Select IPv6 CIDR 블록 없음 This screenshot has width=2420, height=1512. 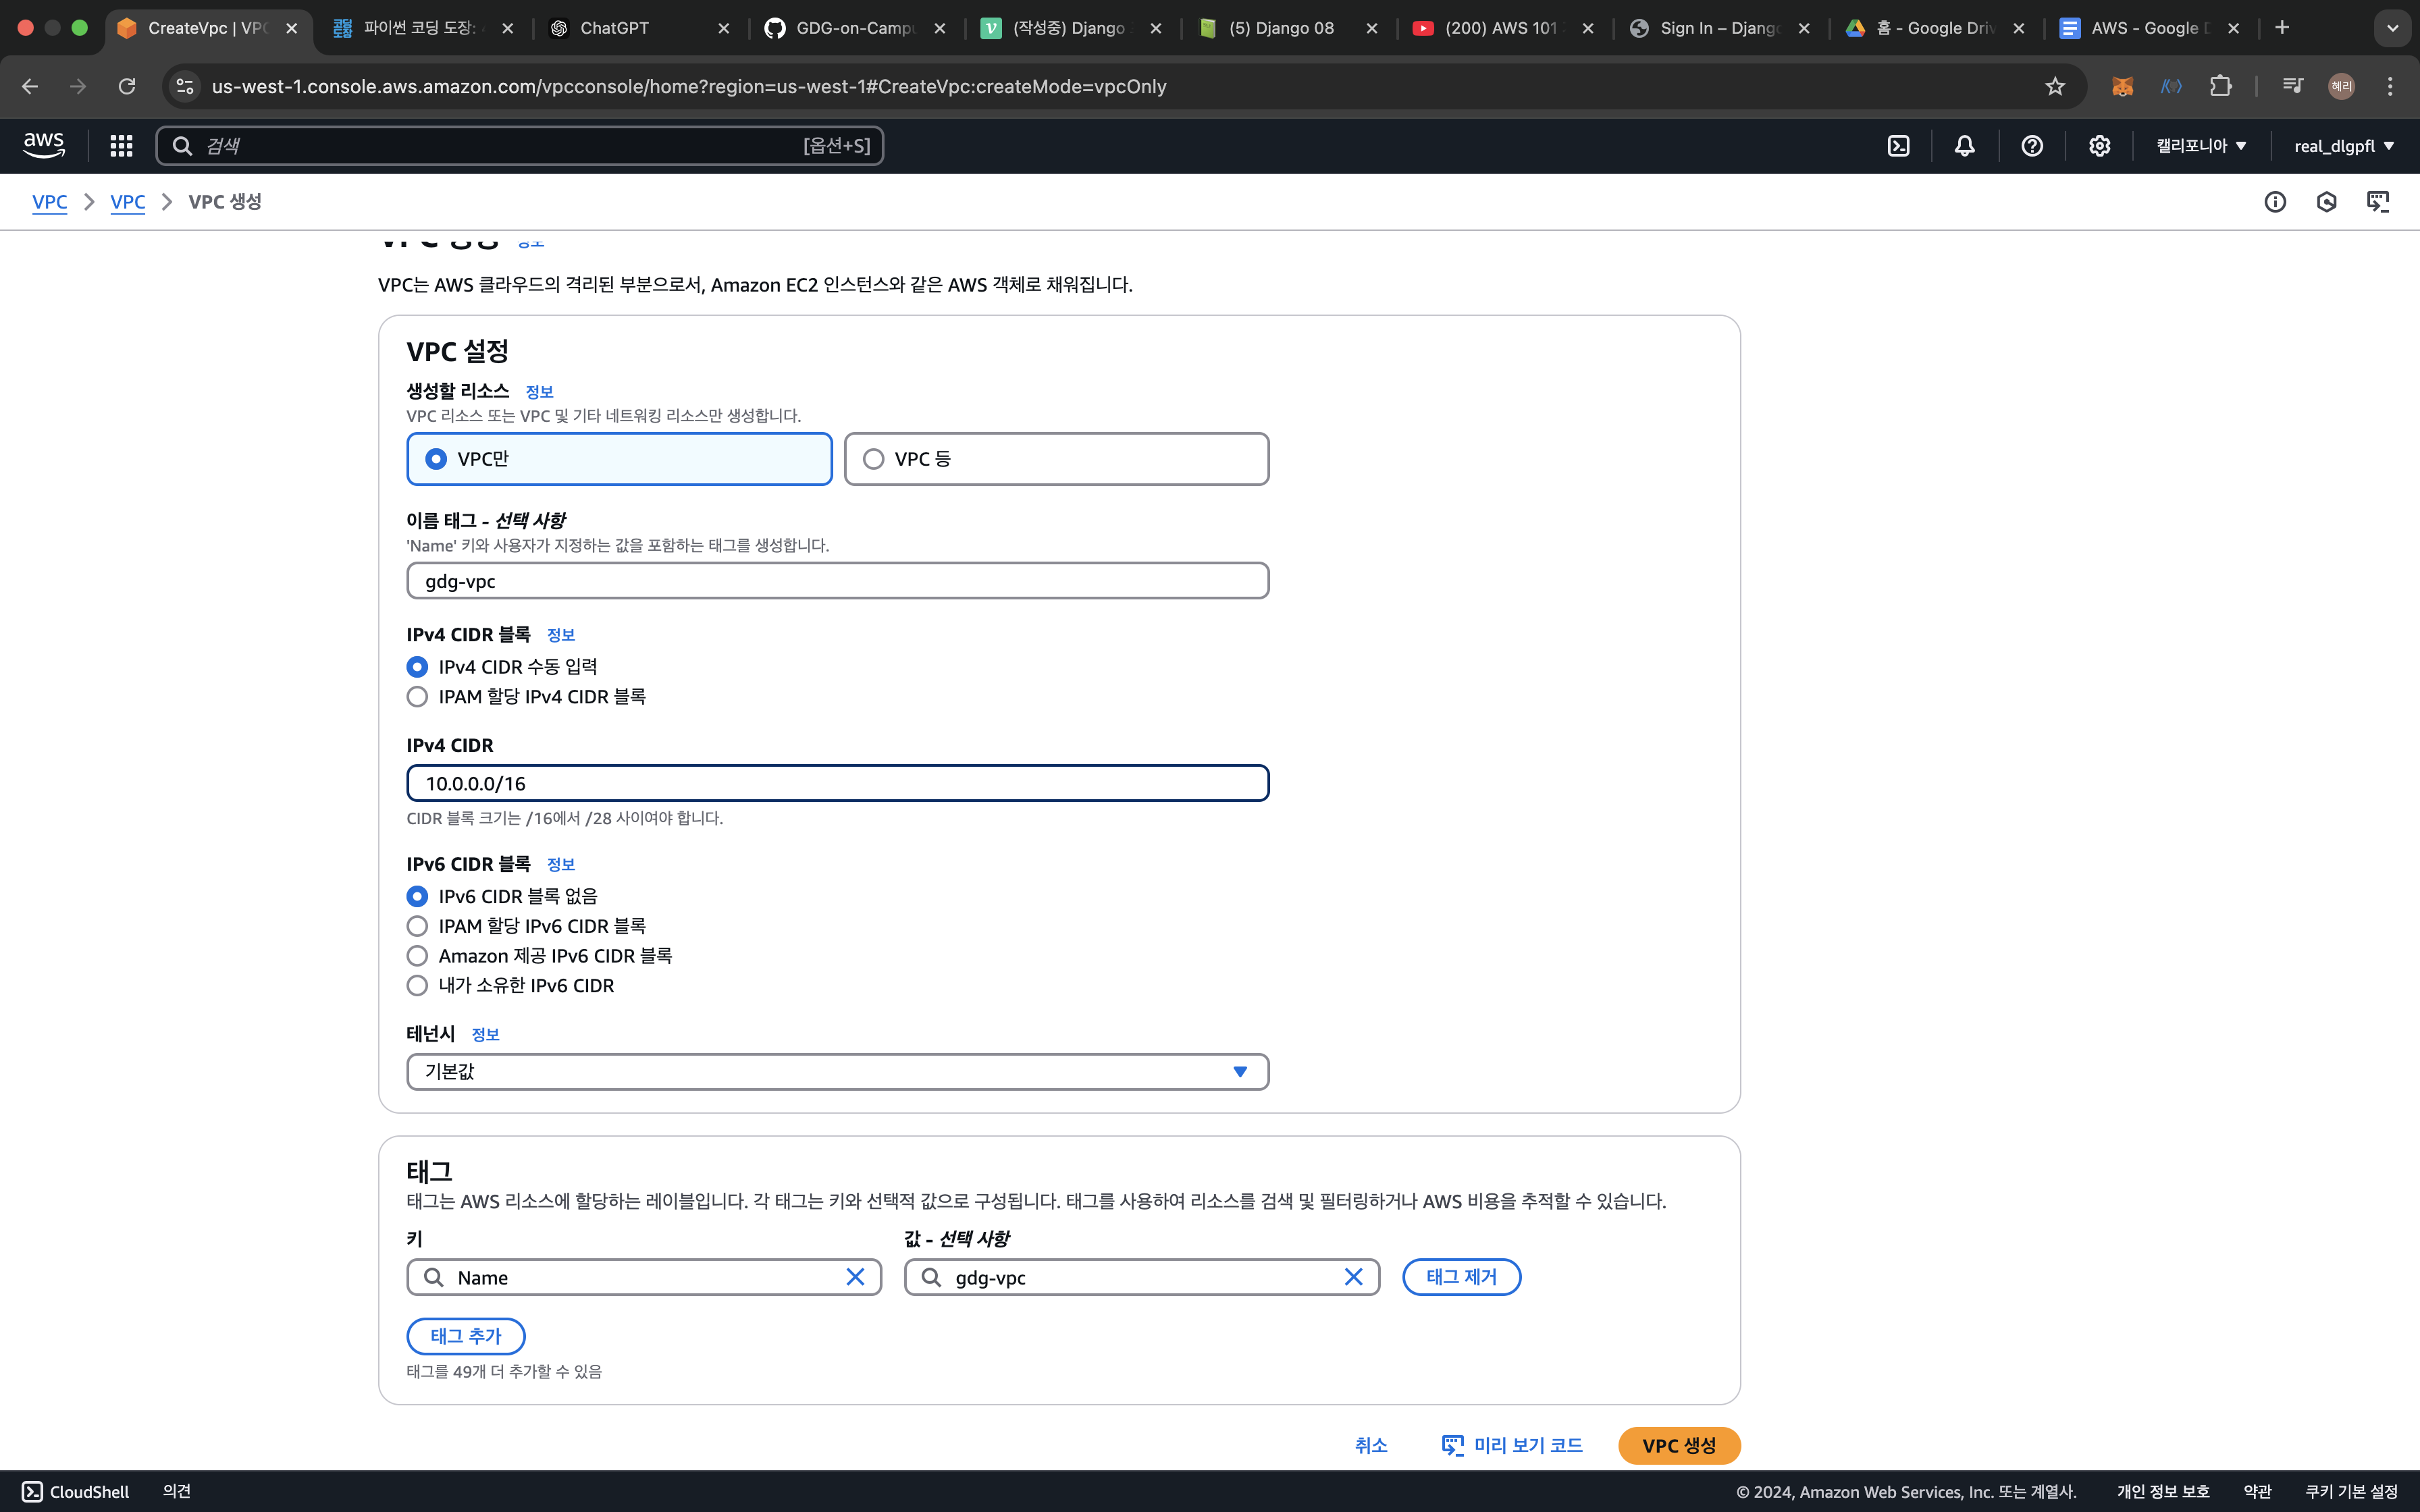click(417, 896)
